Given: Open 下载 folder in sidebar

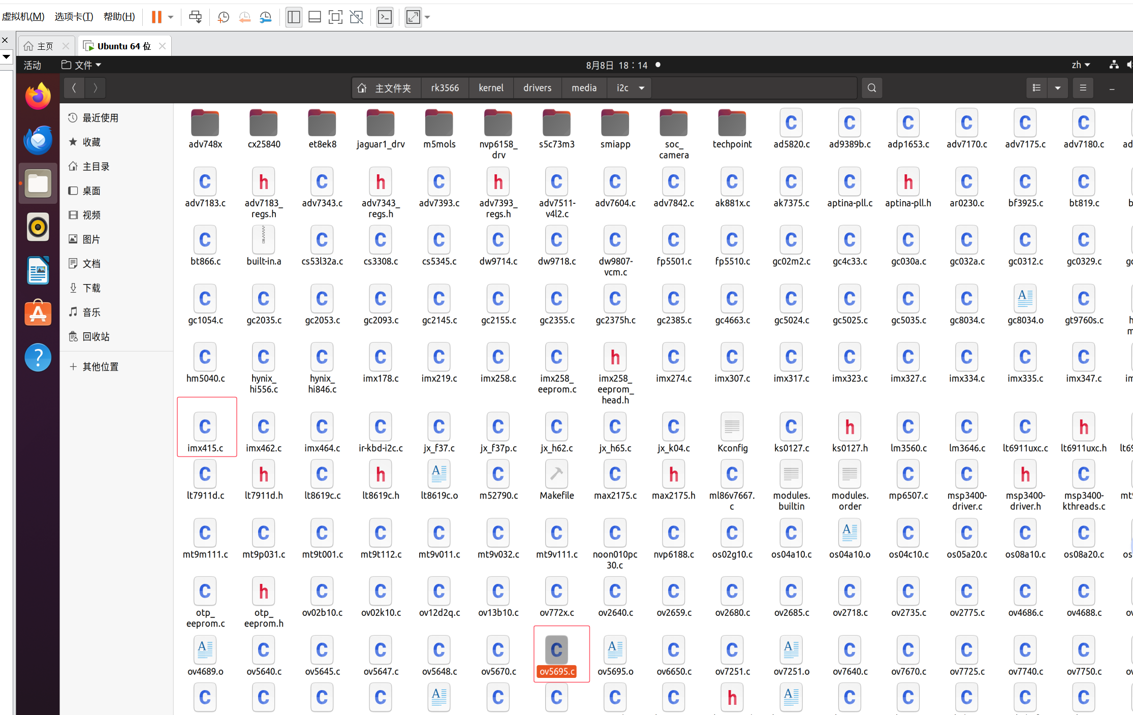Looking at the screenshot, I should [117, 288].
